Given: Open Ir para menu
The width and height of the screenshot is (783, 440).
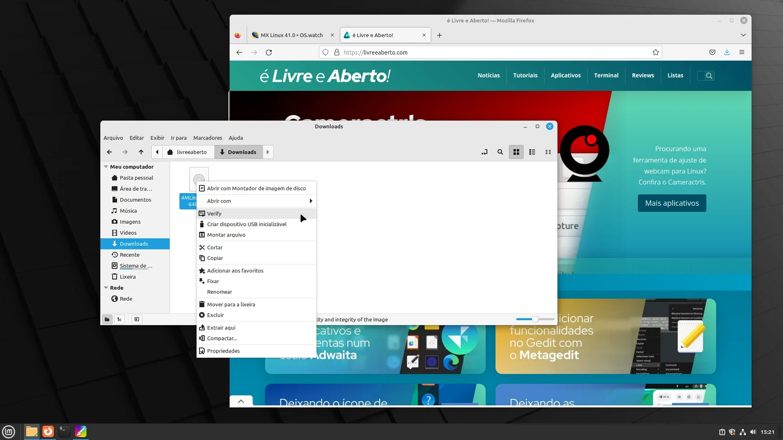Looking at the screenshot, I should tap(179, 138).
